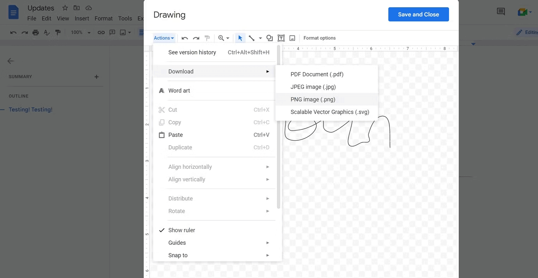Click the Zoom tool icon

point(221,38)
